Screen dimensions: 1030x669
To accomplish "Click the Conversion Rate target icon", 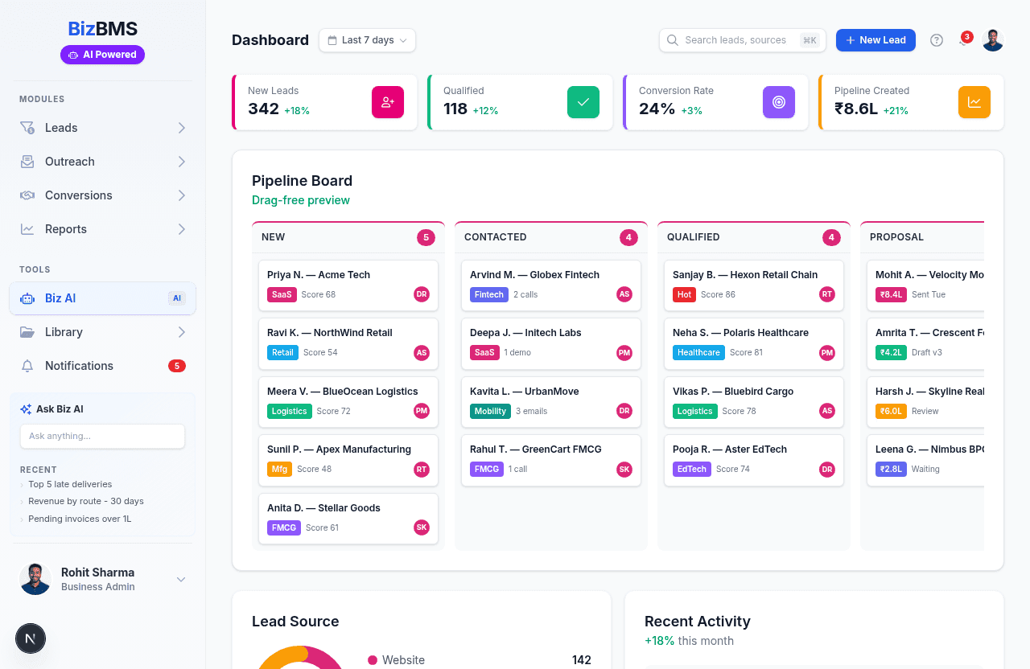I will (x=779, y=102).
